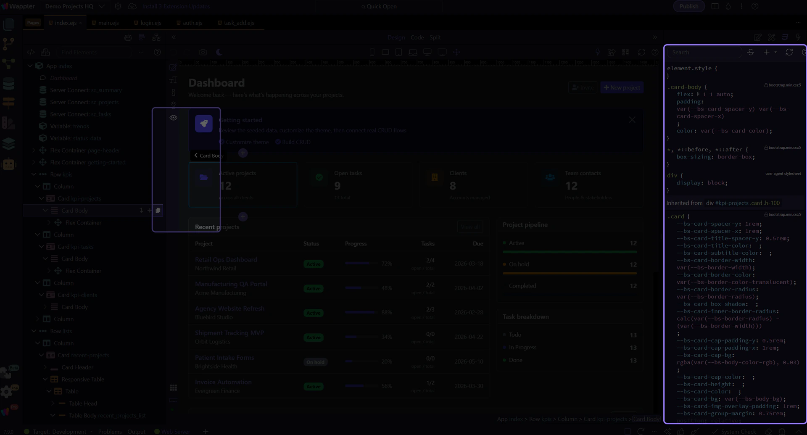This screenshot has width=807, height=435.
Task: Toggle dark mode moon icon
Action: tap(219, 52)
